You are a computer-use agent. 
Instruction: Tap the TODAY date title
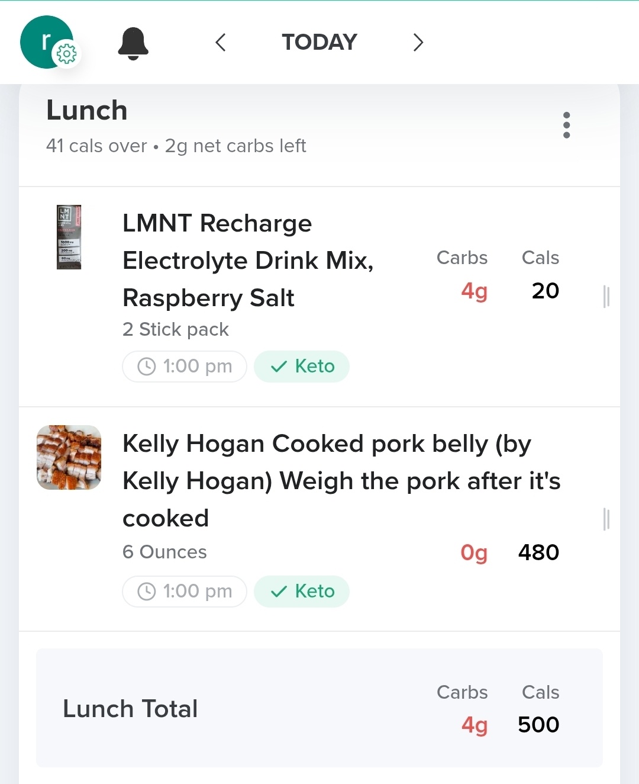pyautogui.click(x=319, y=43)
